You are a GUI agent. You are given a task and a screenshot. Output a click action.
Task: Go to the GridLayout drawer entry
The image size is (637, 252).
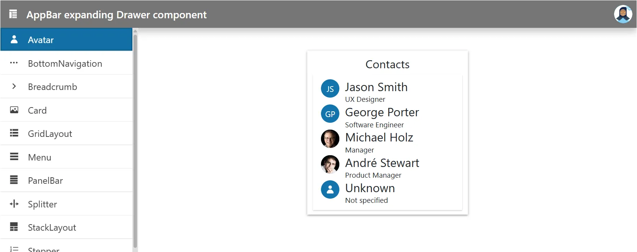click(50, 134)
